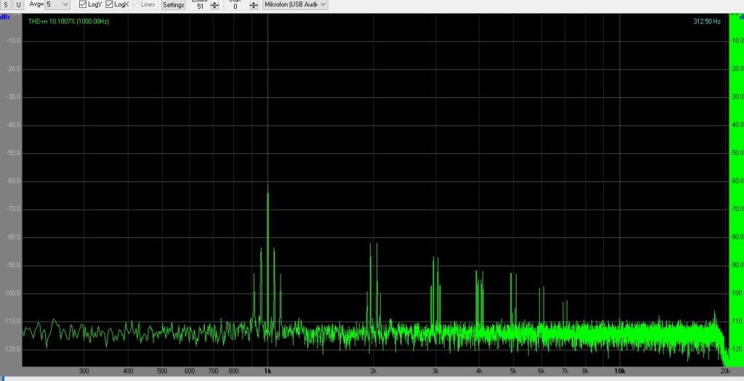Click the 400 frequency axis label
Screen dimensions: 744x381
pos(128,371)
